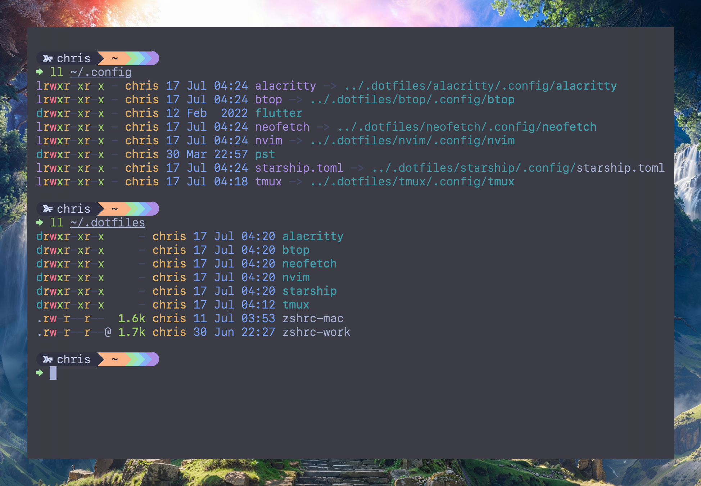Image resolution: width=701 pixels, height=486 pixels.
Task: Click the '@' extended attribute marker on zshrc-work
Action: coord(108,332)
